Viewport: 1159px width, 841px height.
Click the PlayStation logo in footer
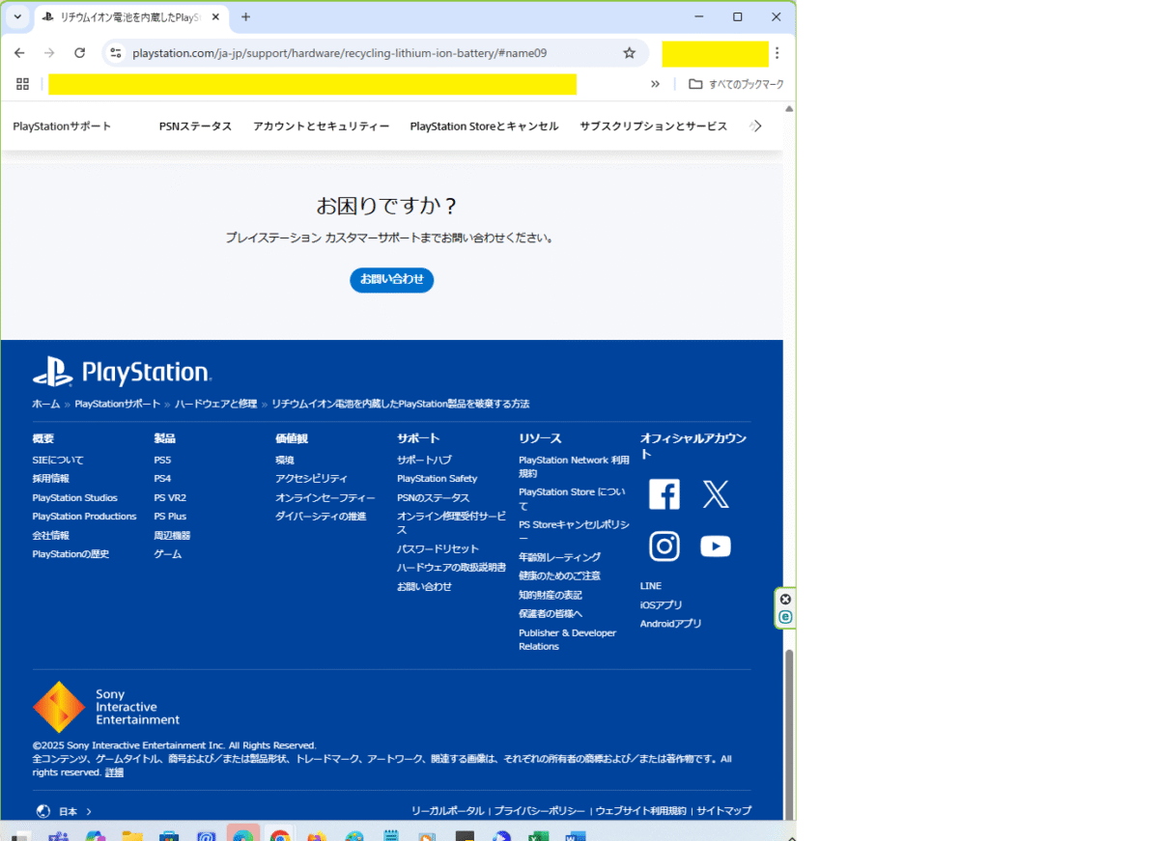(122, 373)
